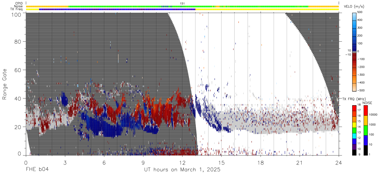This screenshot has height=176, width=381.
Task: Click the noise color scale bar
Action: click(365, 130)
